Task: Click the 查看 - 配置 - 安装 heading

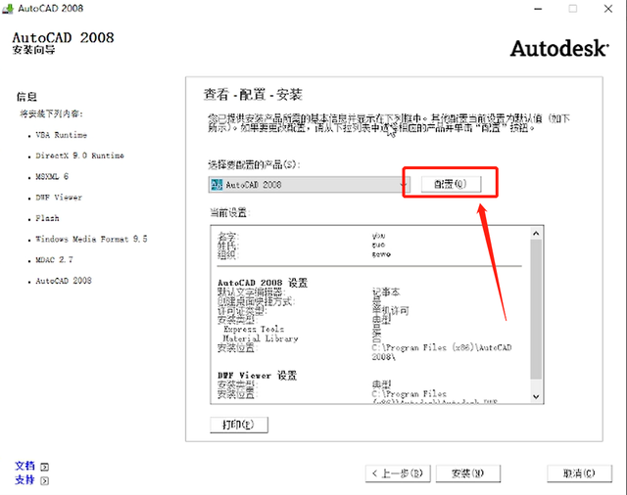Action: 253,95
